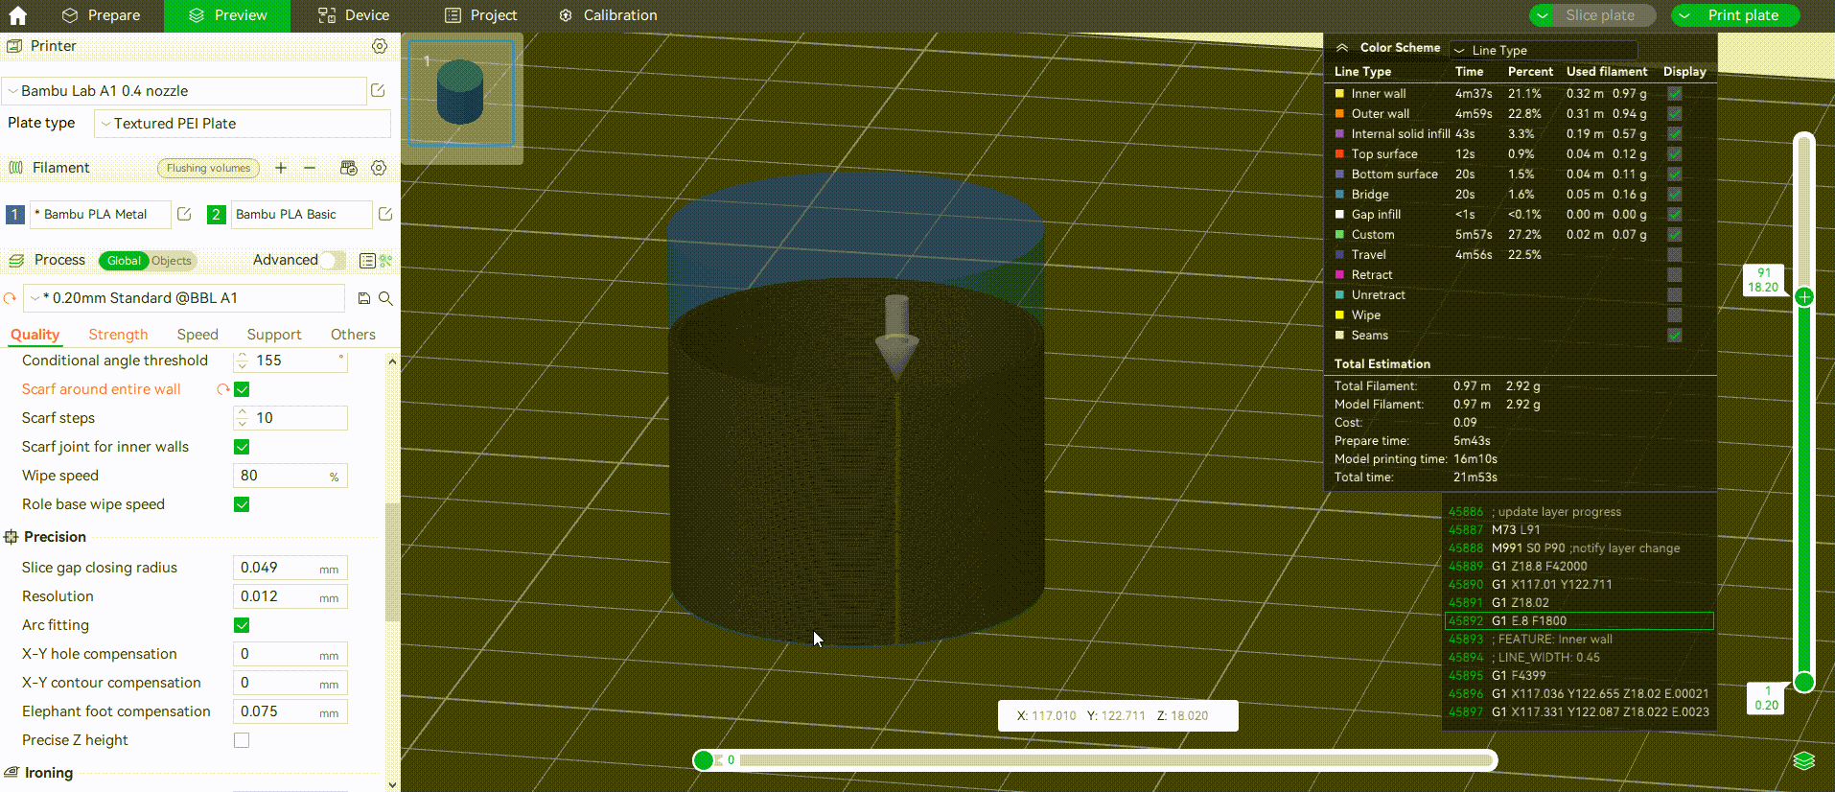Click the search settings magnifier icon

pyautogui.click(x=385, y=298)
